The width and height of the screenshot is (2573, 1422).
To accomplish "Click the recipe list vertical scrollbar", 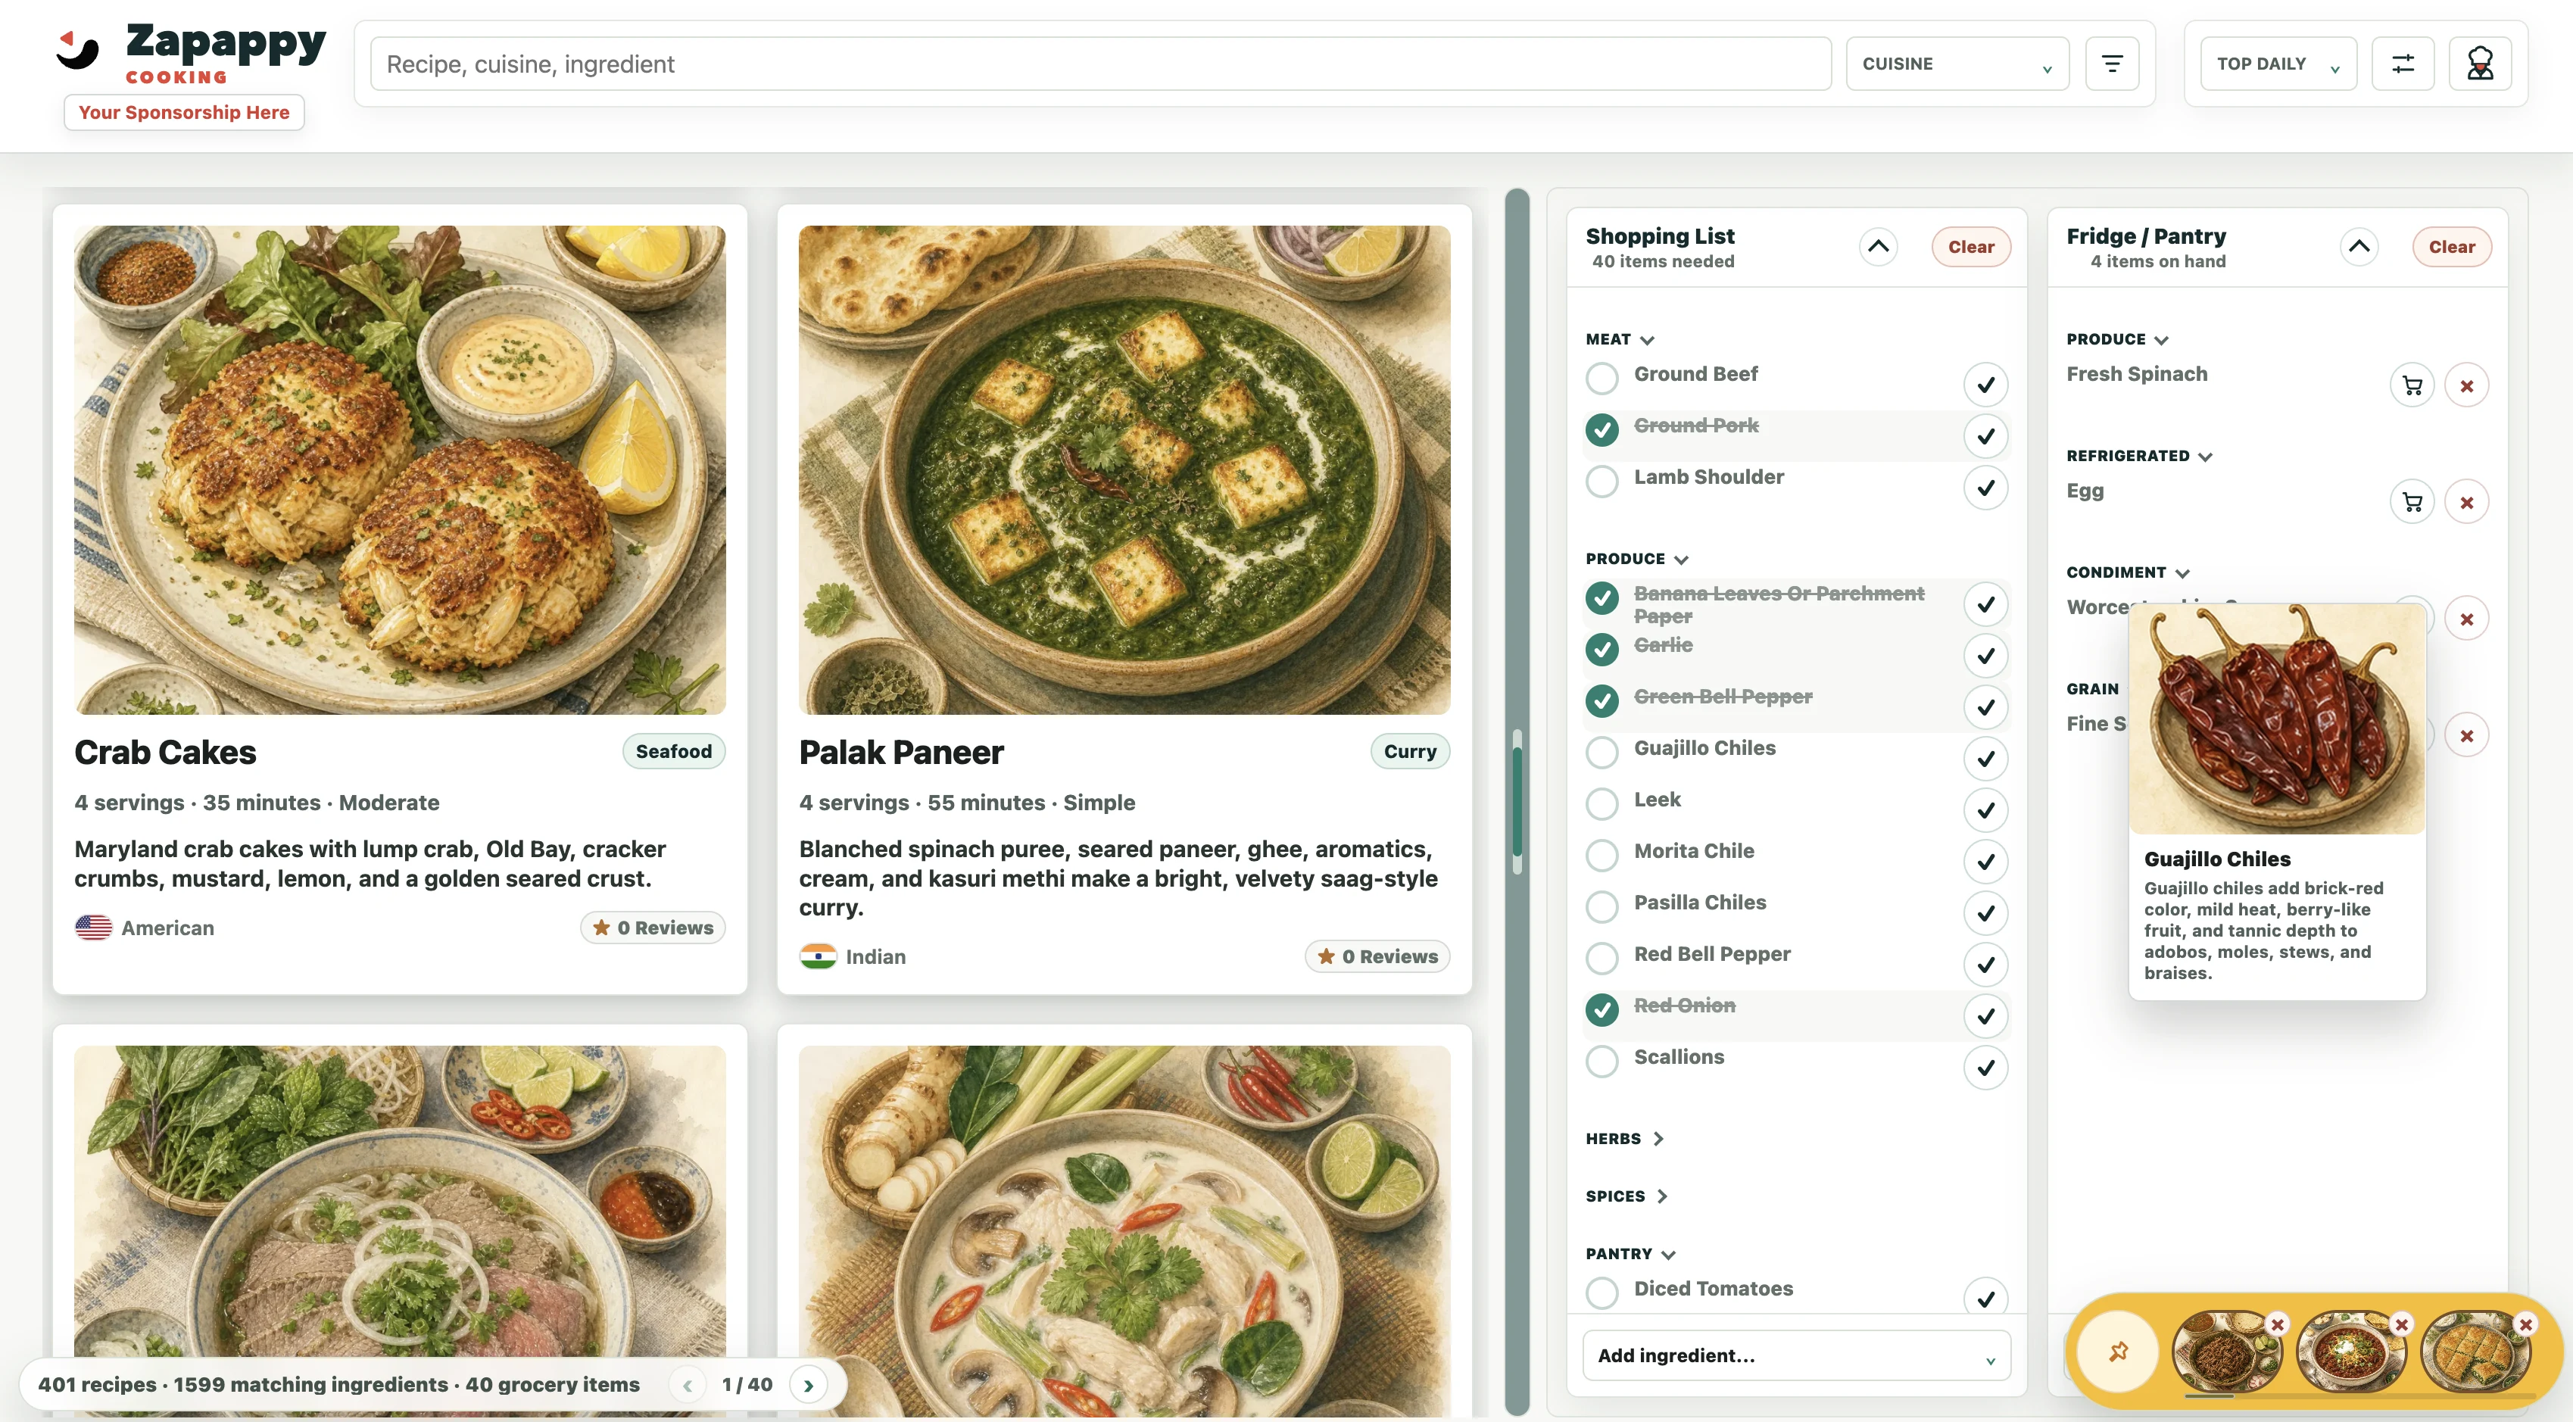I will tap(1517, 802).
